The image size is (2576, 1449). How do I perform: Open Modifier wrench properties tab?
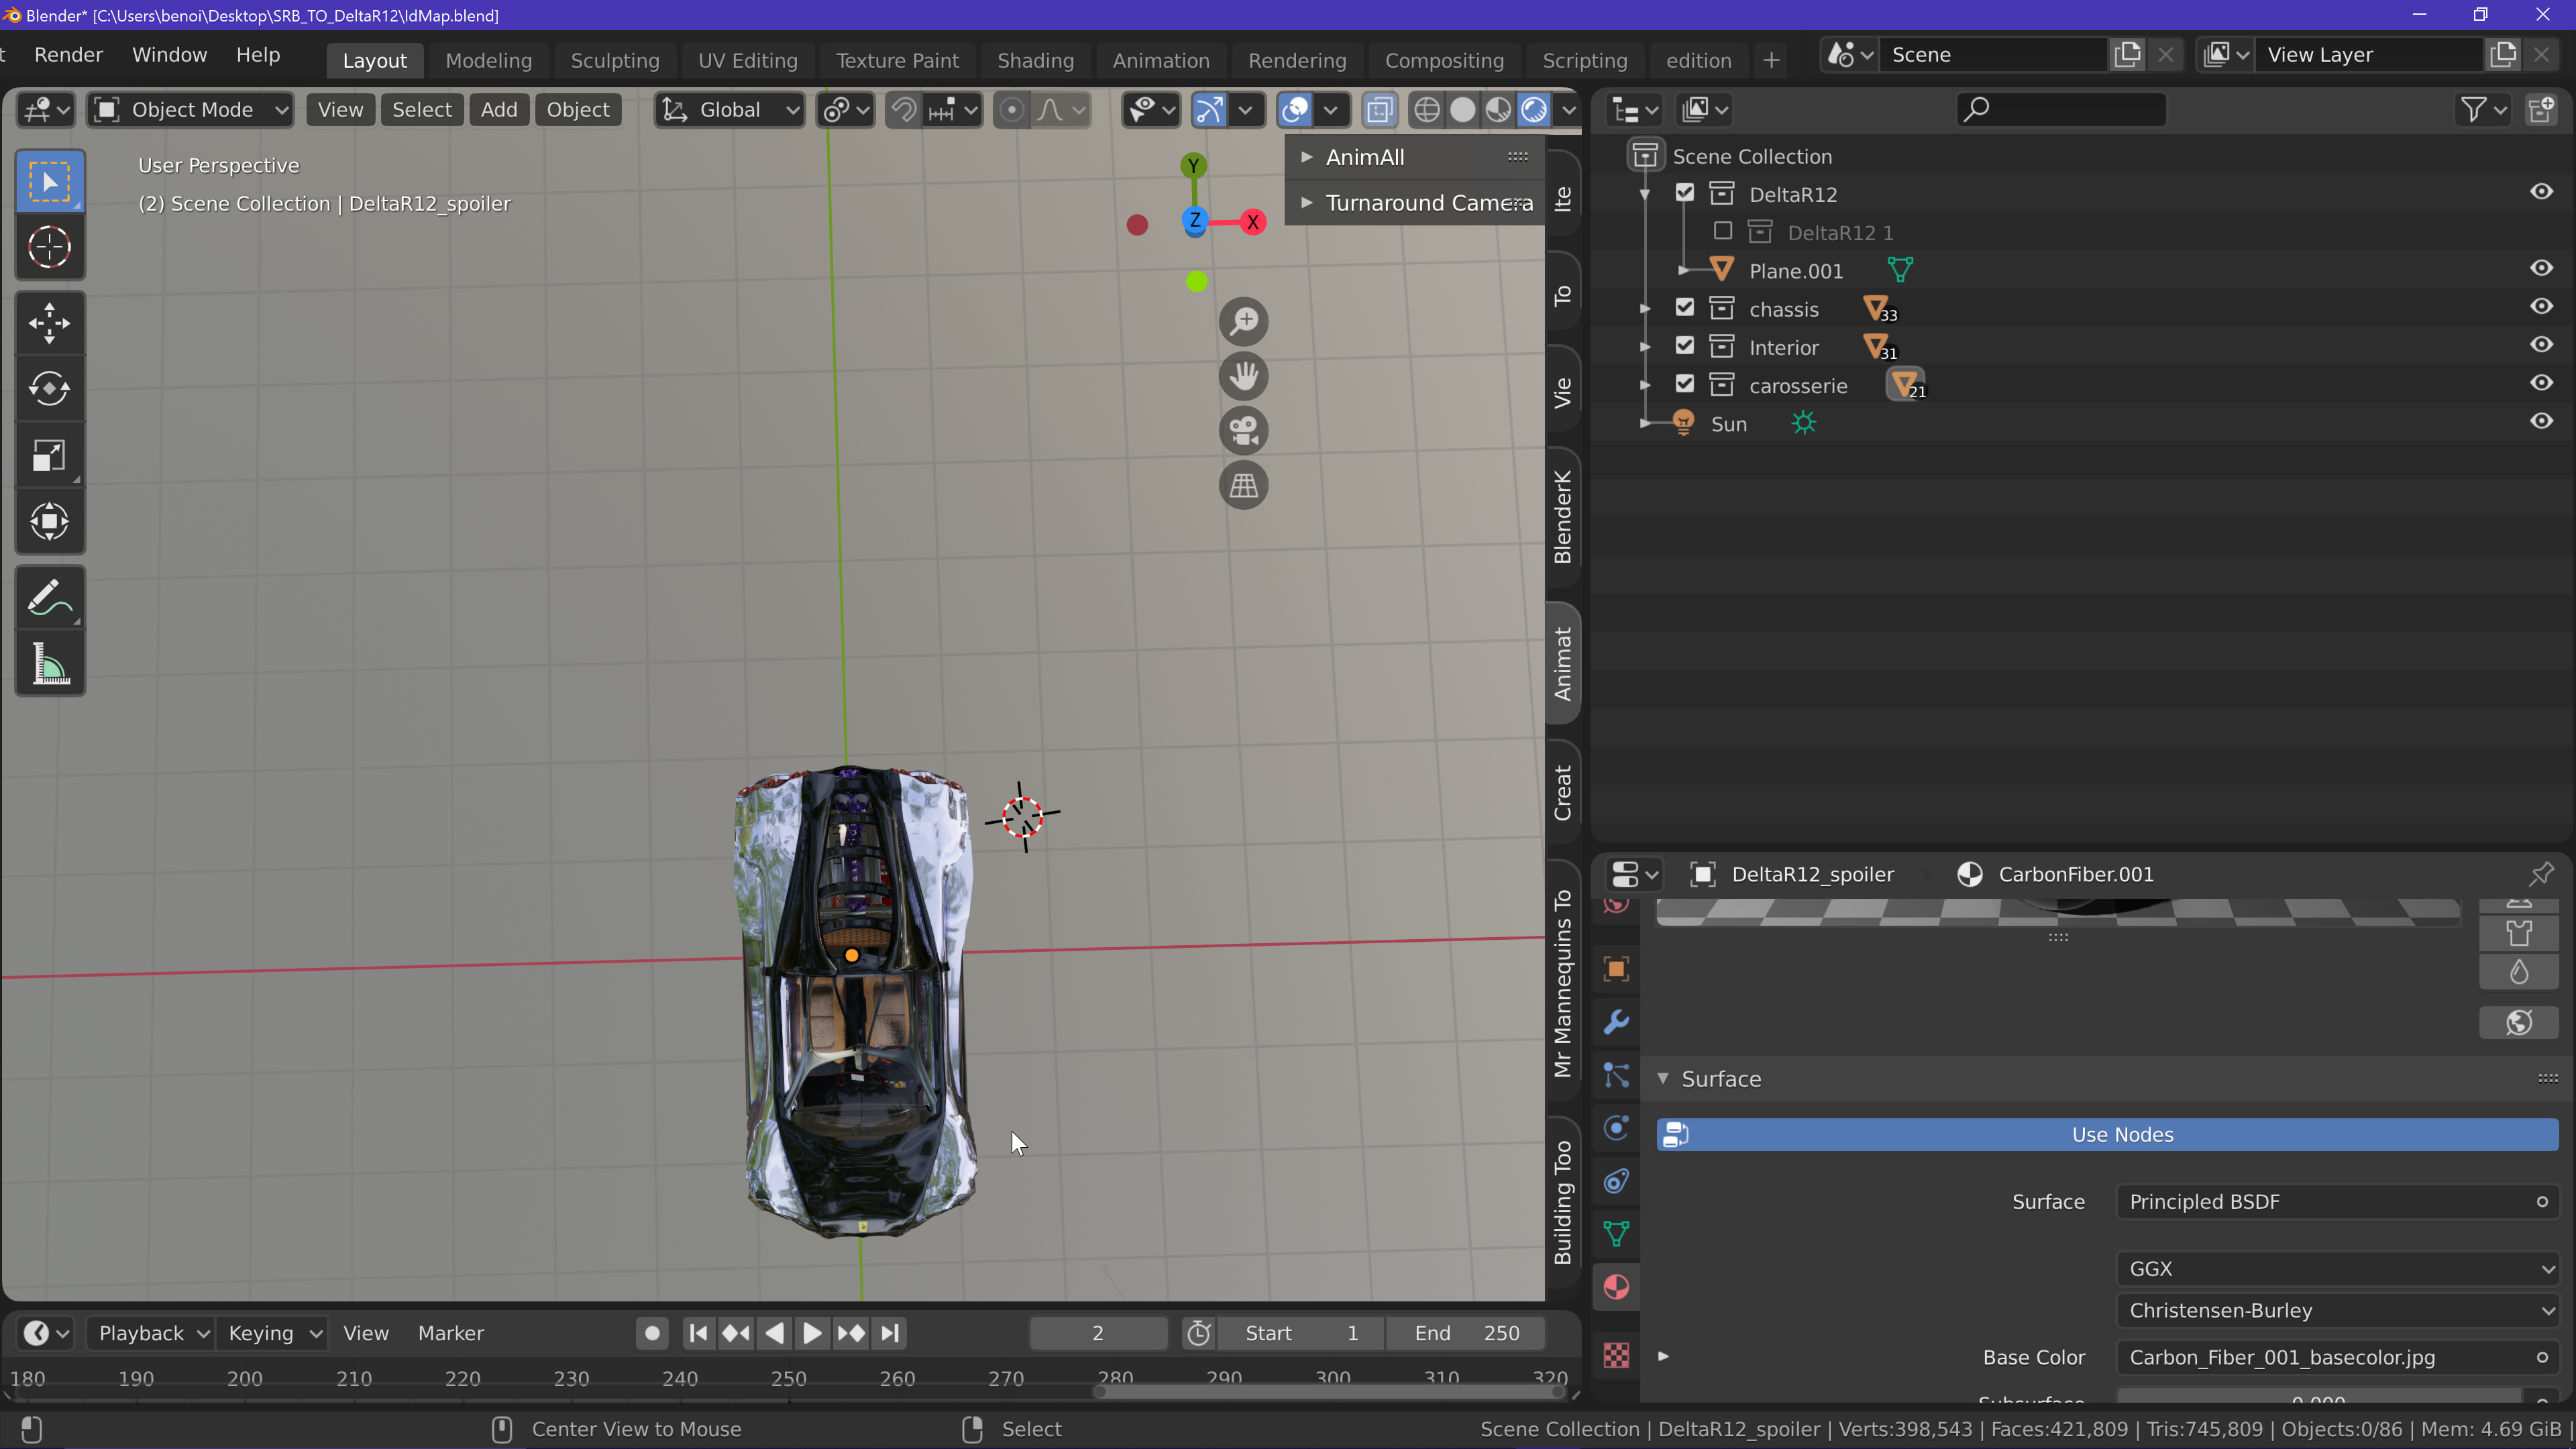coord(1616,1022)
